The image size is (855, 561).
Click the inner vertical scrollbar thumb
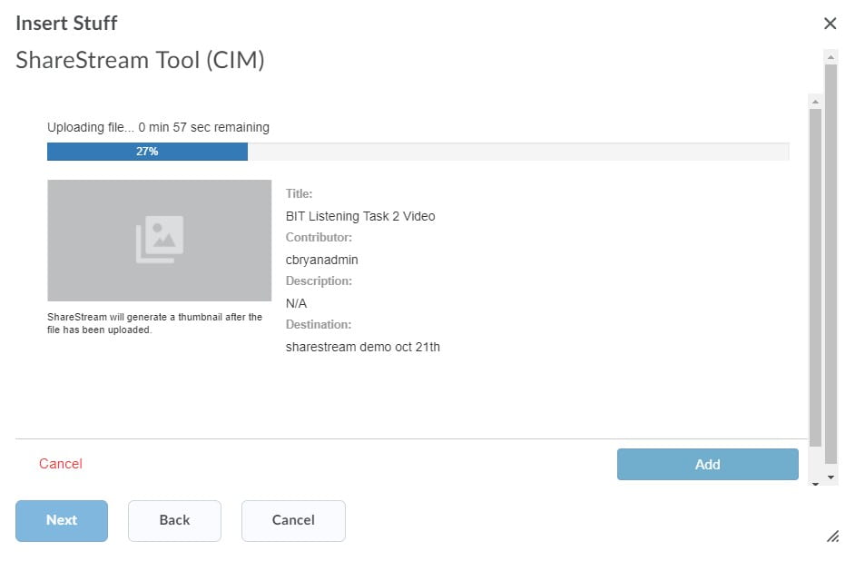[815, 278]
